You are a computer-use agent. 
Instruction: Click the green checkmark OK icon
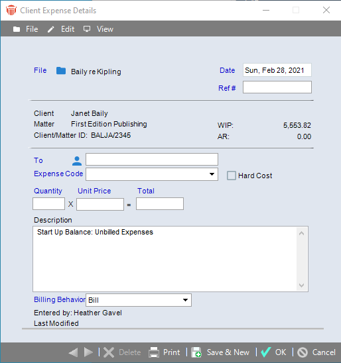pyautogui.click(x=265, y=352)
